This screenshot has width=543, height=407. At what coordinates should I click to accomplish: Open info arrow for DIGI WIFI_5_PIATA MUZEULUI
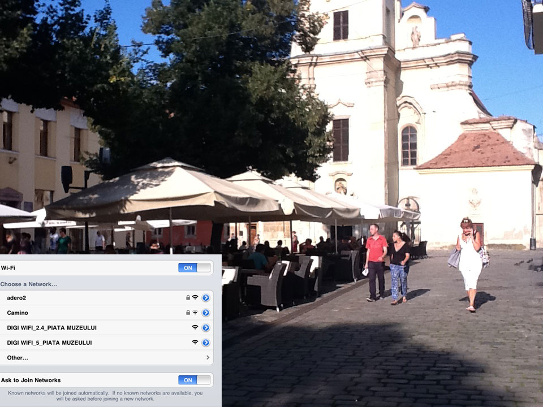(205, 343)
